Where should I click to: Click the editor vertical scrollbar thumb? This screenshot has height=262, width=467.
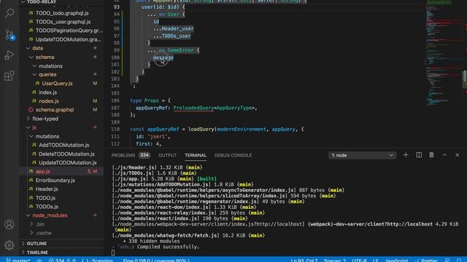pyautogui.click(x=464, y=79)
